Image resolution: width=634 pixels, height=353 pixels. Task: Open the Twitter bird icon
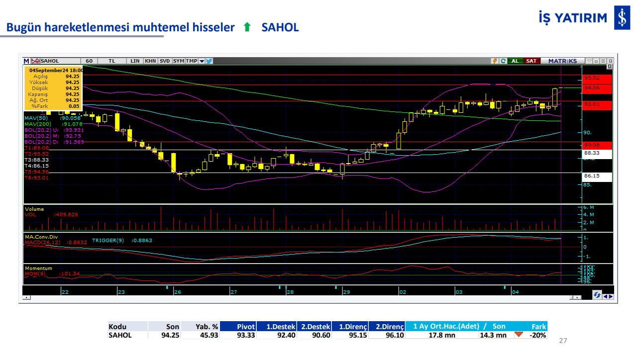point(209,61)
